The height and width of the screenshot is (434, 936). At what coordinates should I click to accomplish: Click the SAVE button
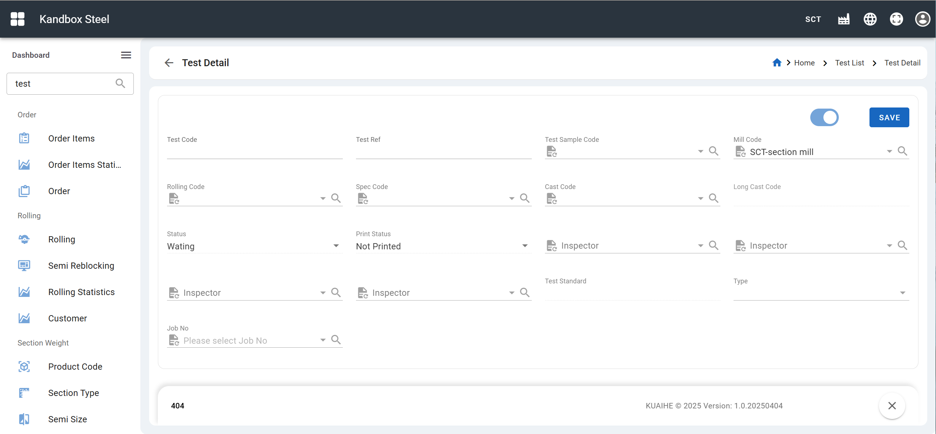(889, 117)
